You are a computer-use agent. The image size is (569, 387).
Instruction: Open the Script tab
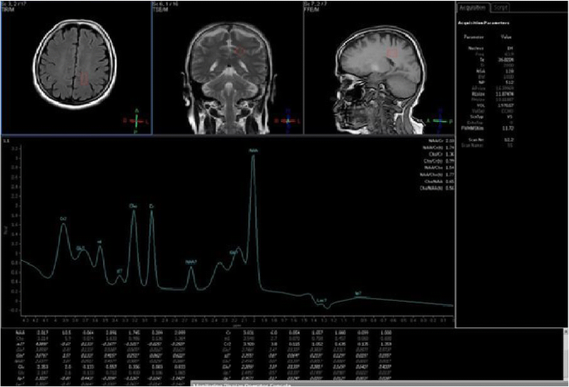[x=500, y=7]
